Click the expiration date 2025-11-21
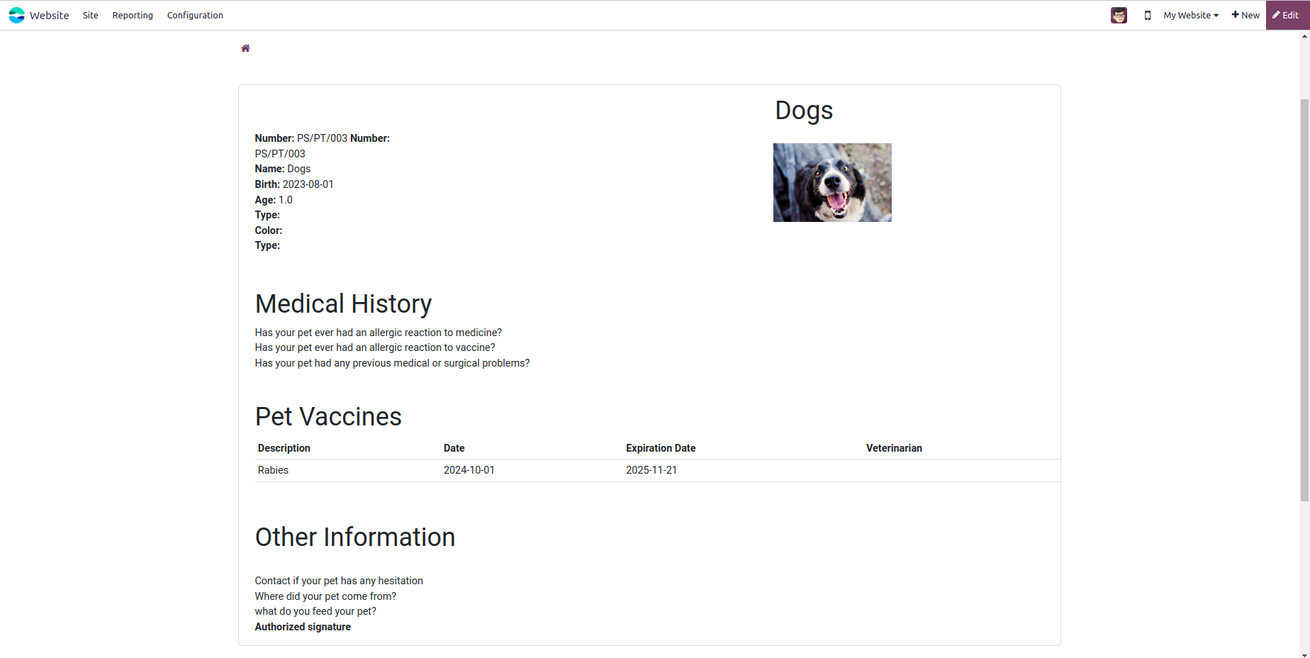The height and width of the screenshot is (658, 1310). (x=651, y=470)
